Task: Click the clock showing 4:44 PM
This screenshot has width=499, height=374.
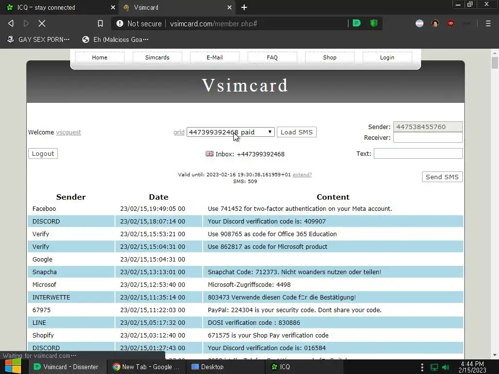Action: click(472, 363)
